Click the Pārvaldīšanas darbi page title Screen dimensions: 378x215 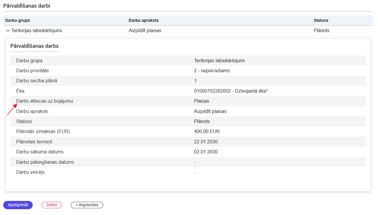[27, 6]
